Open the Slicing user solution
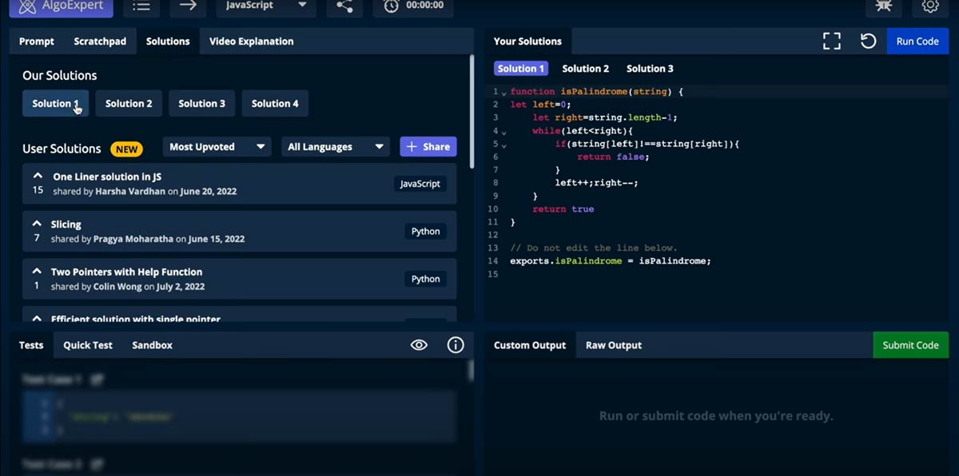The width and height of the screenshot is (959, 476). (x=240, y=232)
